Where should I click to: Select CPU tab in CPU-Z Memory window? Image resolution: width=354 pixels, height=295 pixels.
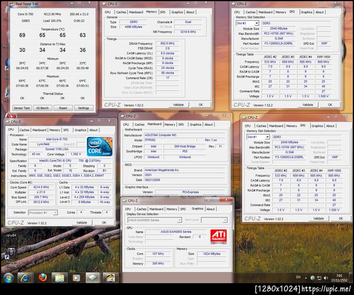click(x=108, y=12)
